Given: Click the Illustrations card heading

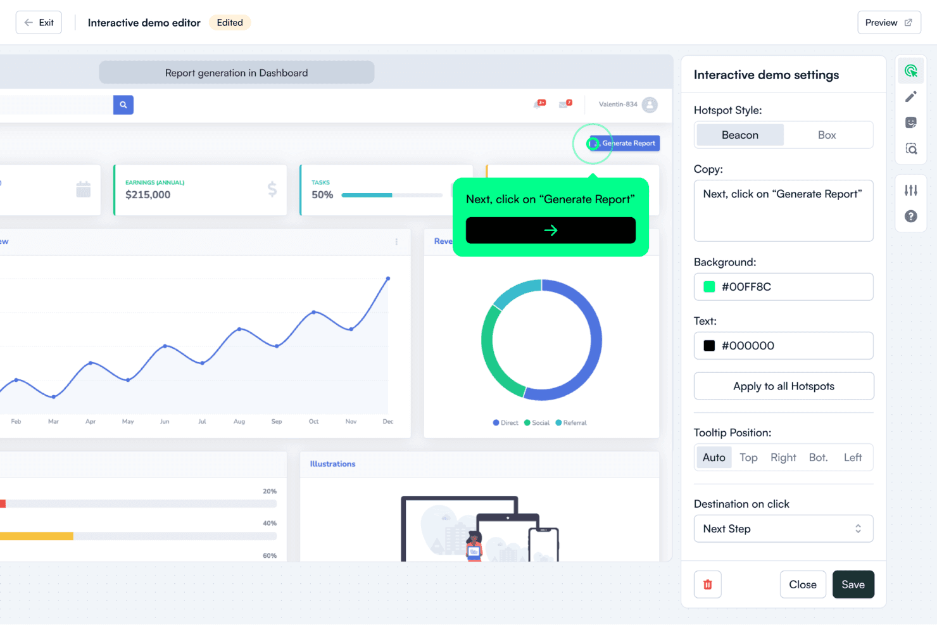Looking at the screenshot, I should (x=332, y=464).
